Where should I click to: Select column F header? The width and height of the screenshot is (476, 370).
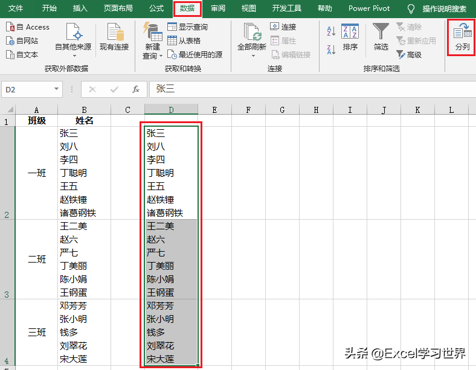[248, 110]
